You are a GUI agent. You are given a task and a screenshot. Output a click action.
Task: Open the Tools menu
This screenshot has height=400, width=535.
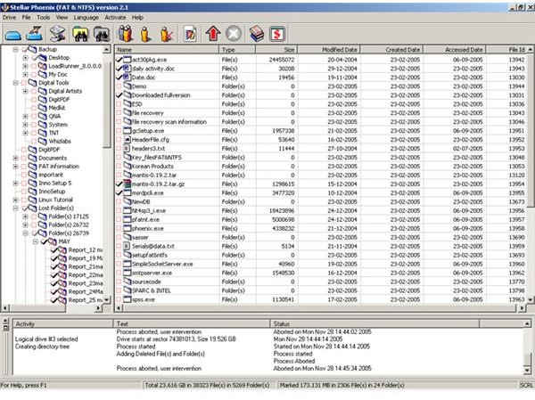pyautogui.click(x=44, y=18)
